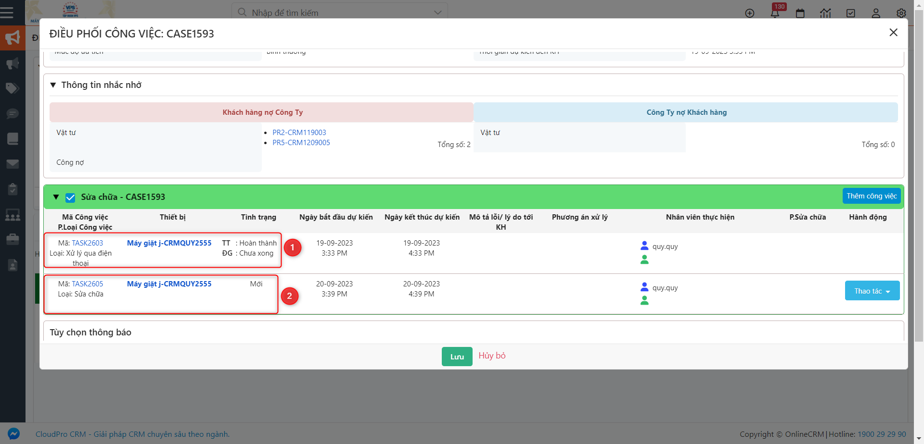Select the Khách hàng nợ Công Ty header
The width and height of the screenshot is (924, 444).
click(x=262, y=112)
